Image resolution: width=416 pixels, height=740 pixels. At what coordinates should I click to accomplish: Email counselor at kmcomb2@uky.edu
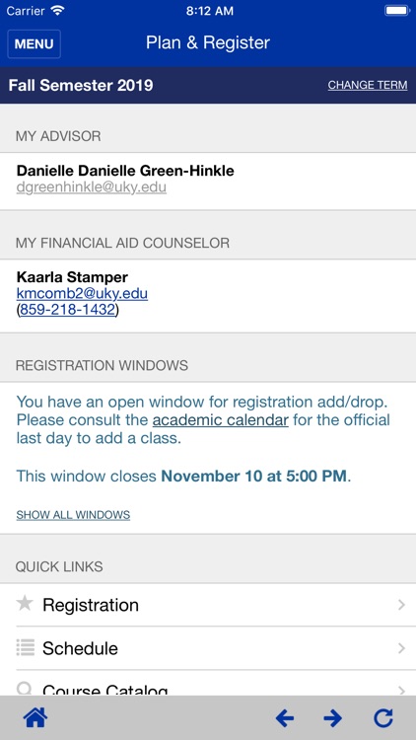coord(82,294)
